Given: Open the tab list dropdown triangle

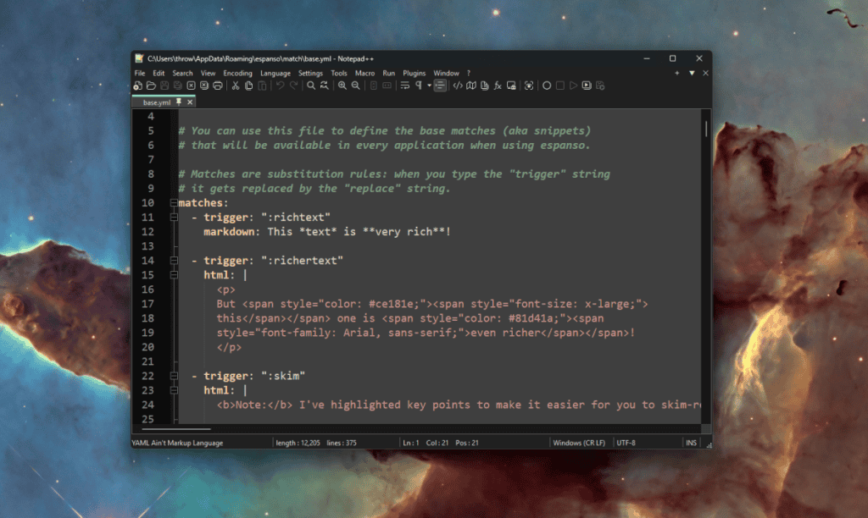Looking at the screenshot, I should [x=692, y=74].
